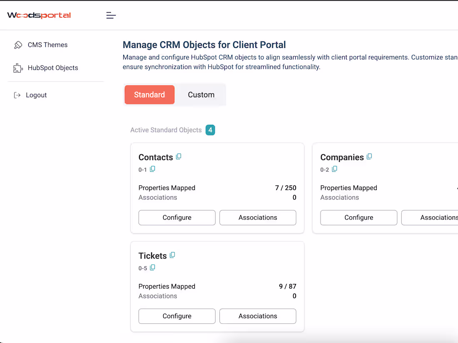Copy the Contacts 0-1 ID icon
The image size is (458, 343).
pyautogui.click(x=152, y=169)
